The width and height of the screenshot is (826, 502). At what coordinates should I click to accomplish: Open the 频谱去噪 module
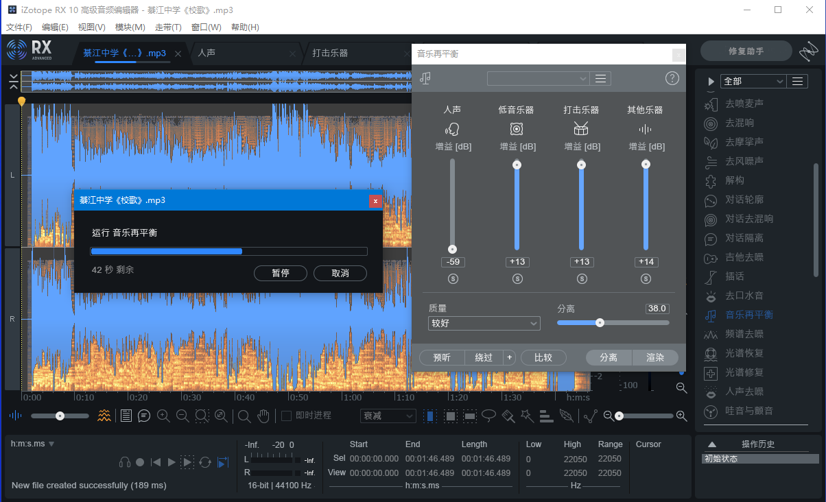[734, 334]
